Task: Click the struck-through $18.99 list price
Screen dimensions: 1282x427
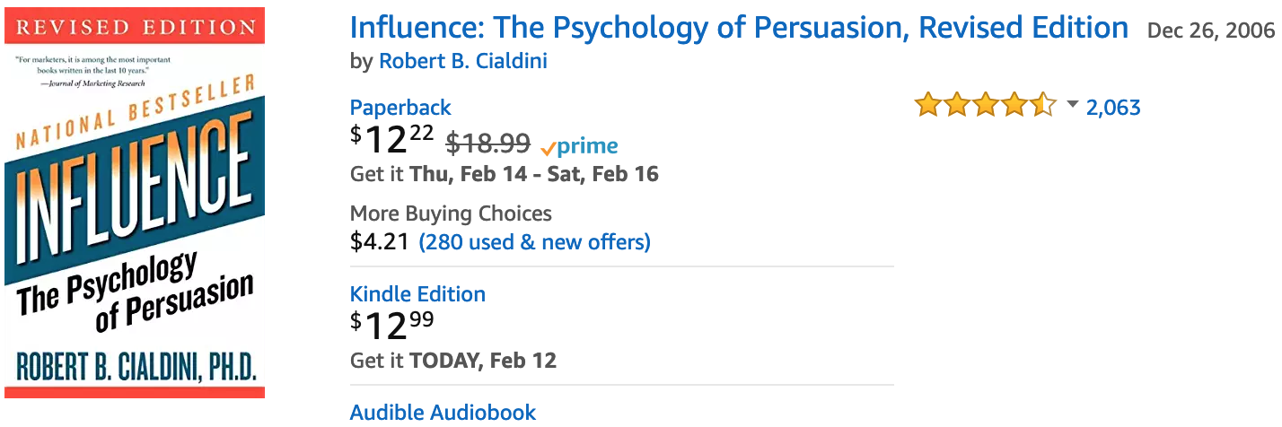Action: point(488,144)
